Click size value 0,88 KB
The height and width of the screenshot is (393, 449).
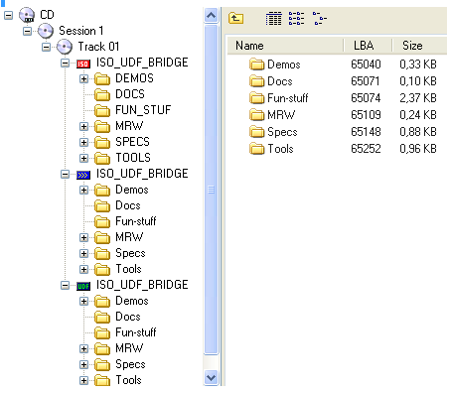(x=418, y=132)
